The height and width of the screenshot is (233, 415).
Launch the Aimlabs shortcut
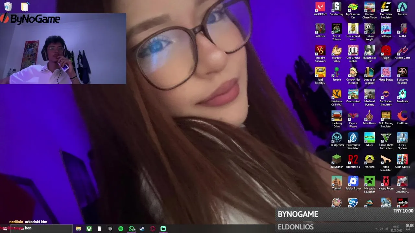pos(402,9)
